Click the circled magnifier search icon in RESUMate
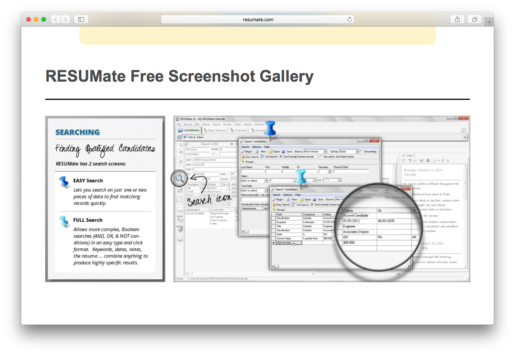Screen dimensions: 515x355 [179, 178]
